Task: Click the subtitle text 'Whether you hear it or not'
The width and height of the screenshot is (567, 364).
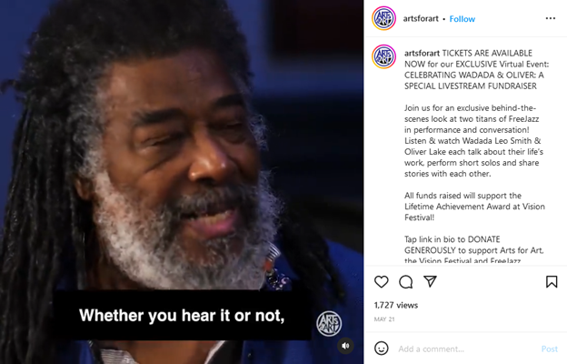Action: [x=182, y=316]
